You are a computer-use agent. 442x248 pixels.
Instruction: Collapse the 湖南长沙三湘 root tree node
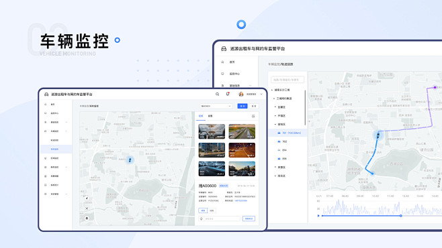(272, 90)
